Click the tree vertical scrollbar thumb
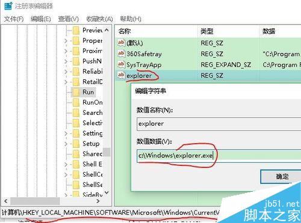The image size is (301, 223). pyautogui.click(x=107, y=152)
